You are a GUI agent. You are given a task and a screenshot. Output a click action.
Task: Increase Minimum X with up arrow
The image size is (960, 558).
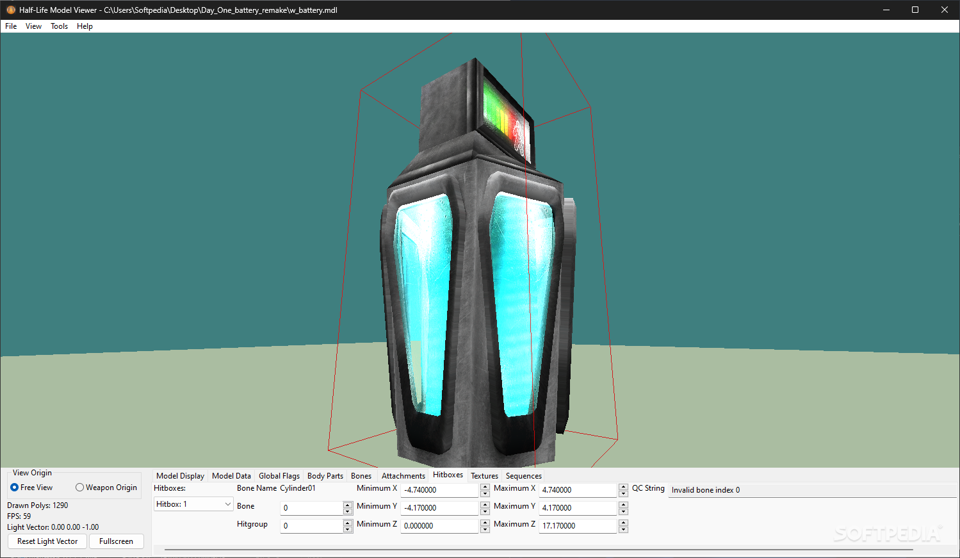tap(485, 486)
